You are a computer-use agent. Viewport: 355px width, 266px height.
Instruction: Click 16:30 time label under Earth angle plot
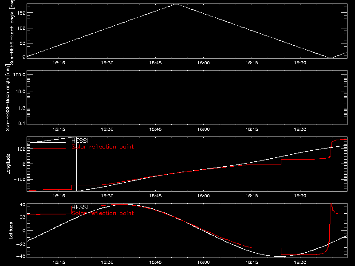[300, 63]
